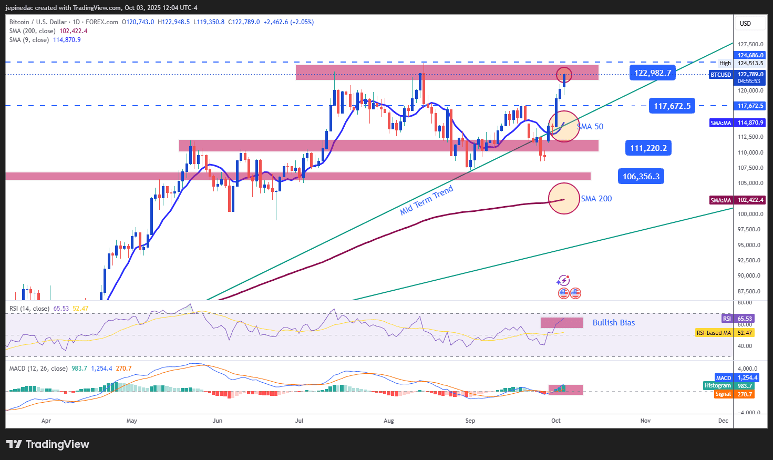Click the economic events lightning icon on the chart
773x460 pixels.
click(x=563, y=280)
